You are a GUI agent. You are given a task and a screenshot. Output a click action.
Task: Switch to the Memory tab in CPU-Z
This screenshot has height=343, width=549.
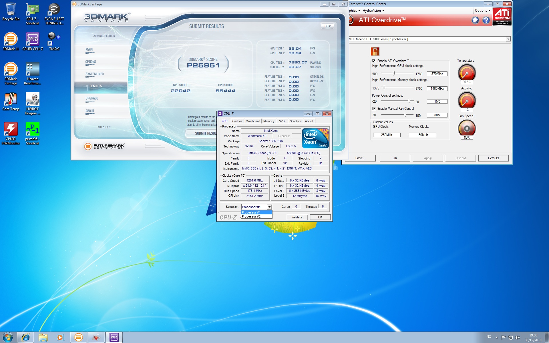(269, 121)
